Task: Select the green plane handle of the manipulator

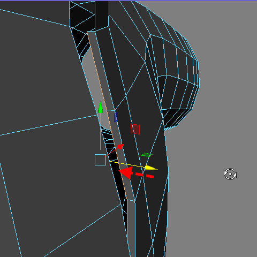Action: [147, 155]
